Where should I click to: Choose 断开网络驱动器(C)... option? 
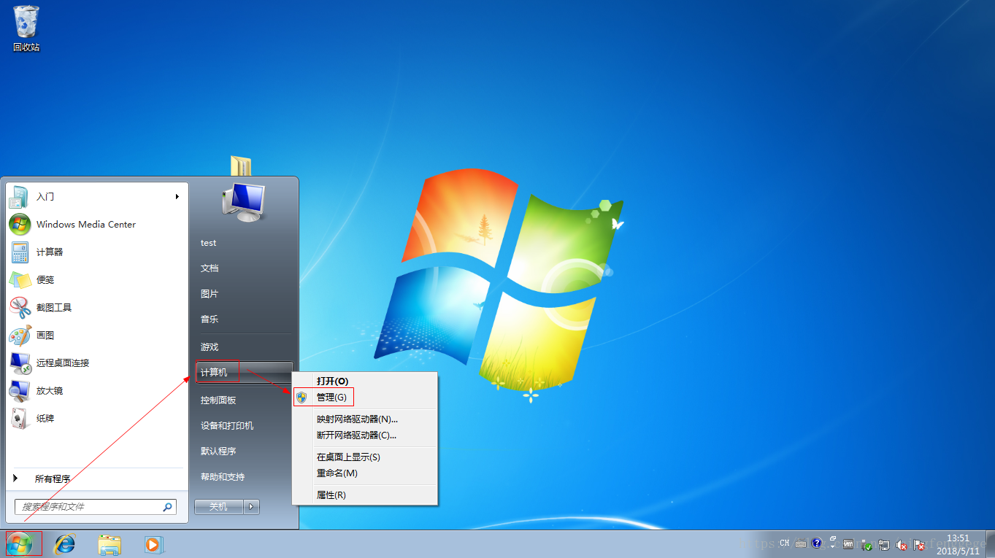click(364, 435)
